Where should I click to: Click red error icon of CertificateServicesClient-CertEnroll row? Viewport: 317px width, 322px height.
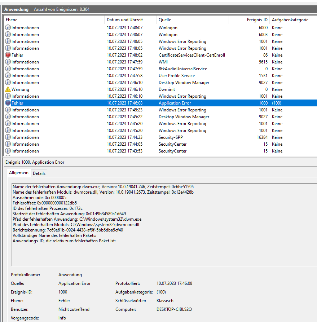coord(8,55)
